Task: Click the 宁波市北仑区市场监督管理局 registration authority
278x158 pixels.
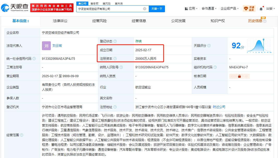Action: point(62,107)
